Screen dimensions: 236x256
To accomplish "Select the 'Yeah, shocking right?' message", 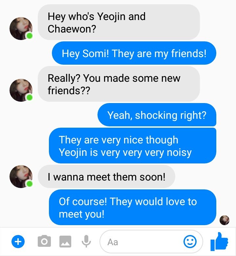I will 157,115.
